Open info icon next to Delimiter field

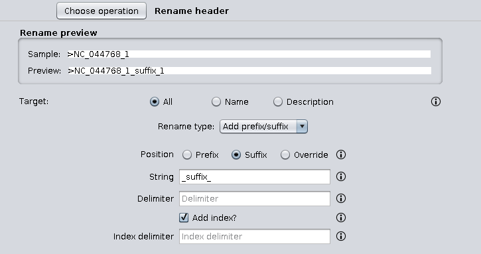click(341, 198)
